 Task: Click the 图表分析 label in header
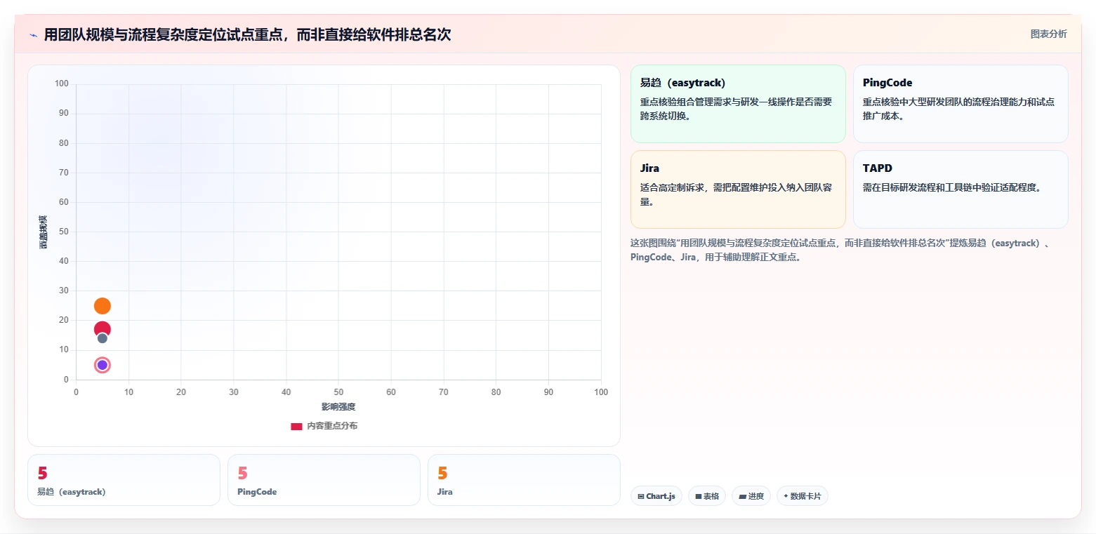[x=1048, y=34]
